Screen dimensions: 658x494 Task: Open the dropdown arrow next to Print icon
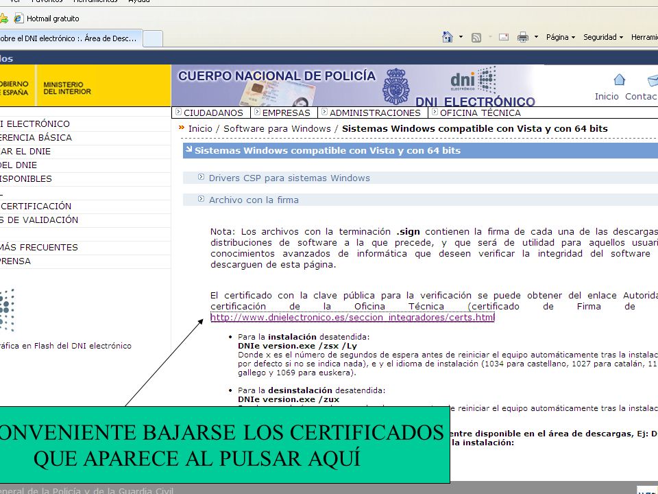click(536, 37)
